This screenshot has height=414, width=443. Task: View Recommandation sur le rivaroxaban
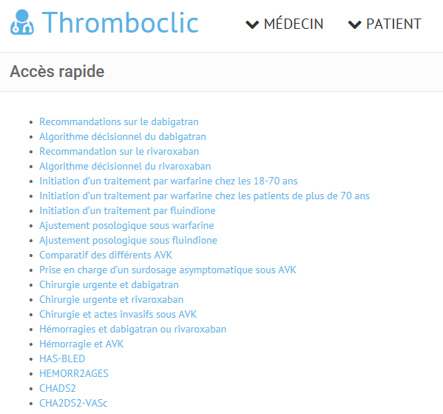119,151
